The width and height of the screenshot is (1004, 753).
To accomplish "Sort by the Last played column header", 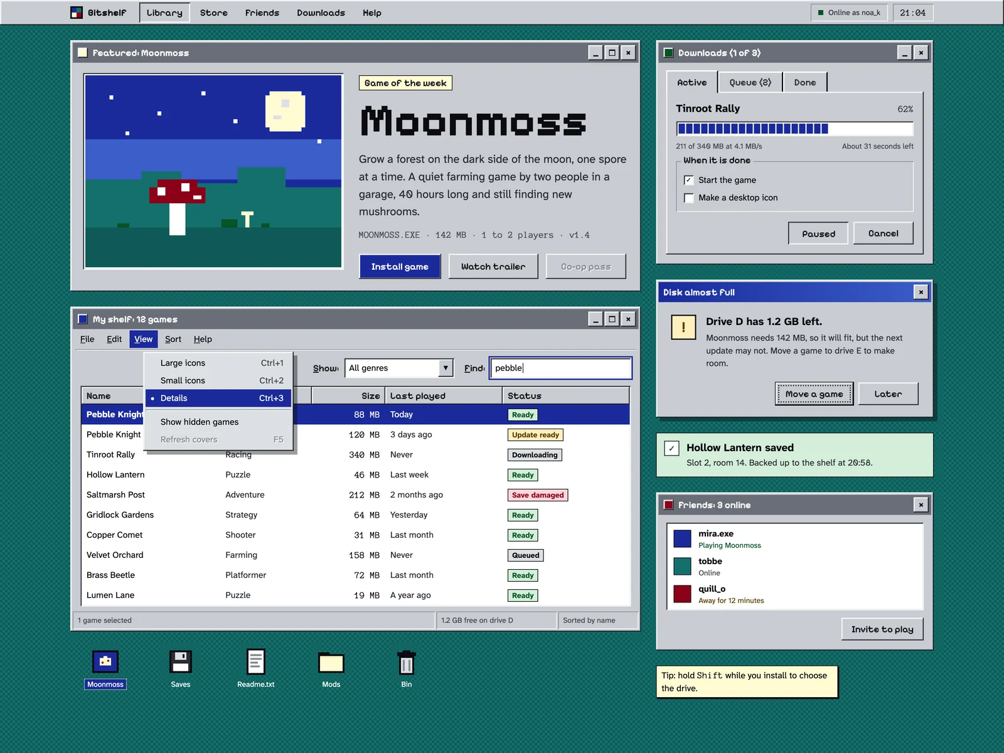I will (x=443, y=395).
